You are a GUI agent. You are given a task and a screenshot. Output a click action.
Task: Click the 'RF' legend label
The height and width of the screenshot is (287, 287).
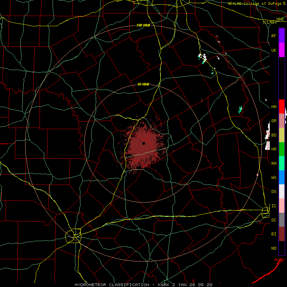[x=274, y=36]
